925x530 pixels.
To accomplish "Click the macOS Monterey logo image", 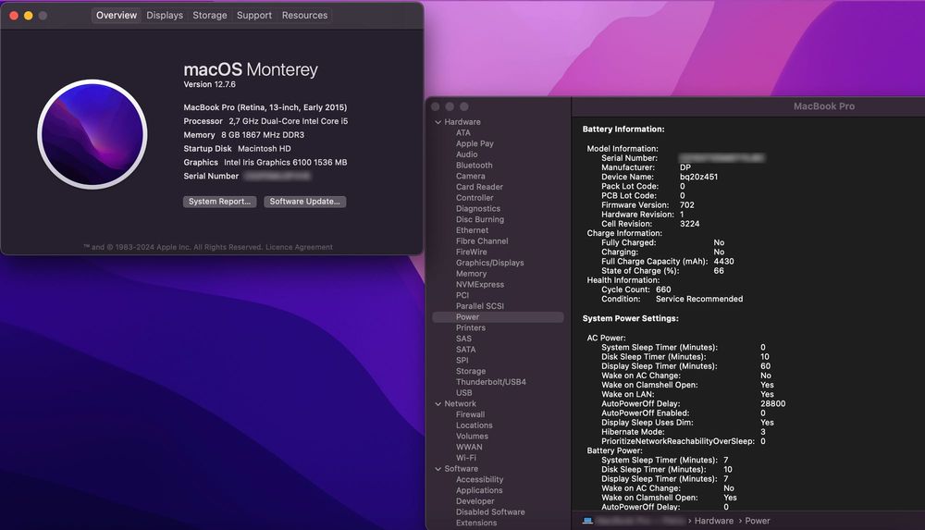I will pos(92,134).
